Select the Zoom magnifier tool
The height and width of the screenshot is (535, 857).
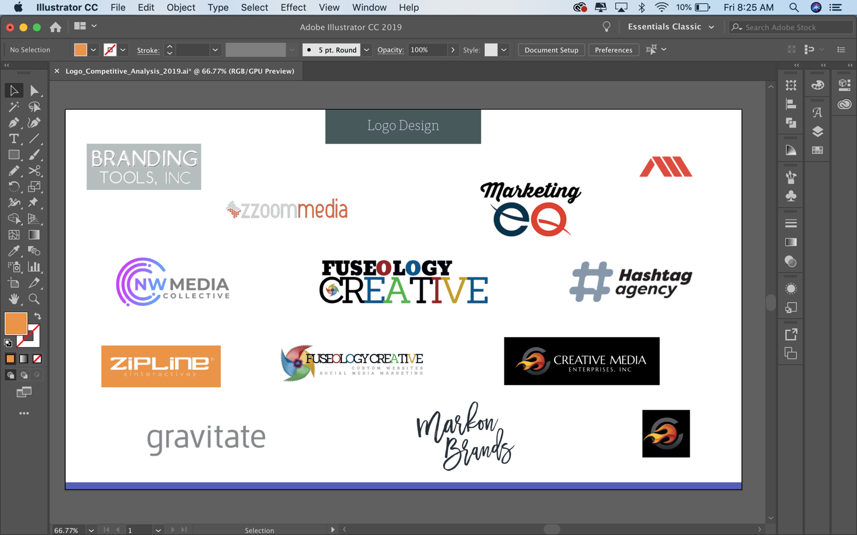pyautogui.click(x=35, y=299)
